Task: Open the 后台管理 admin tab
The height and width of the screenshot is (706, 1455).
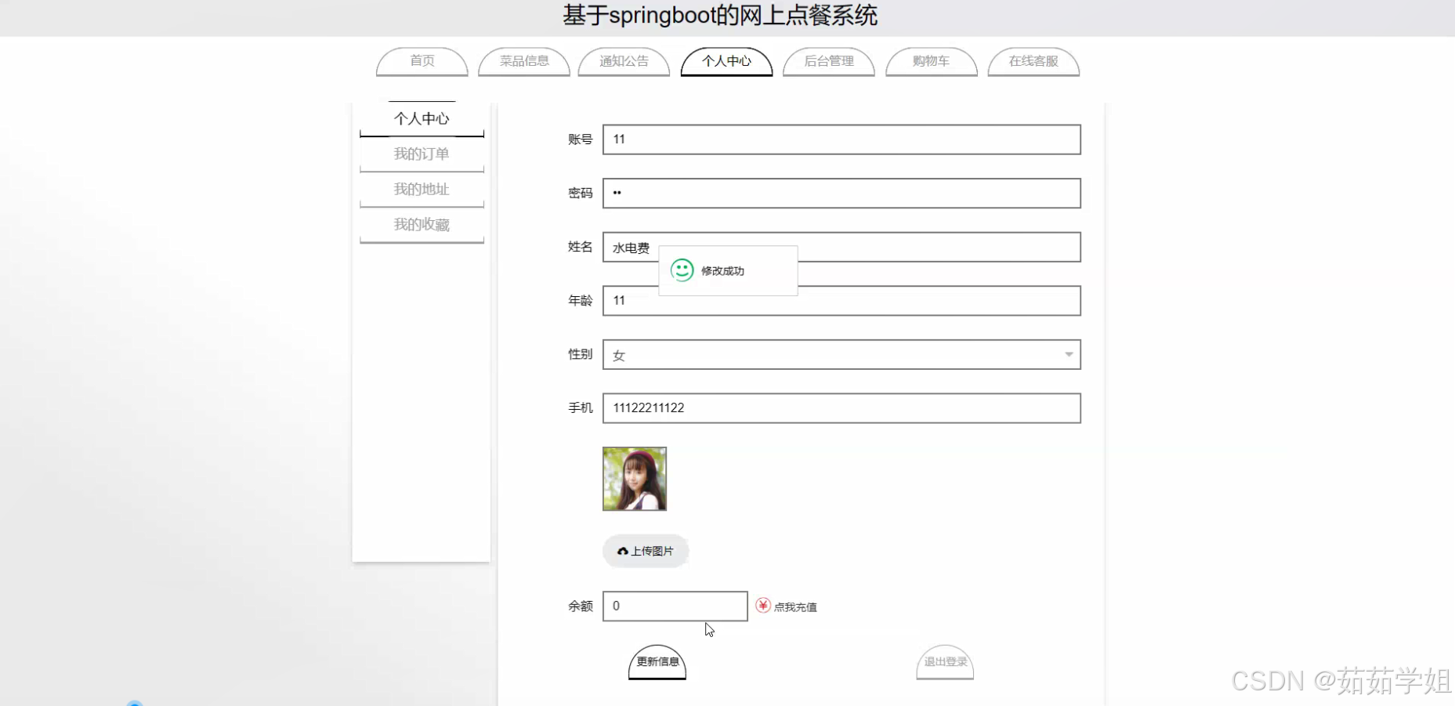Action: pos(828,61)
